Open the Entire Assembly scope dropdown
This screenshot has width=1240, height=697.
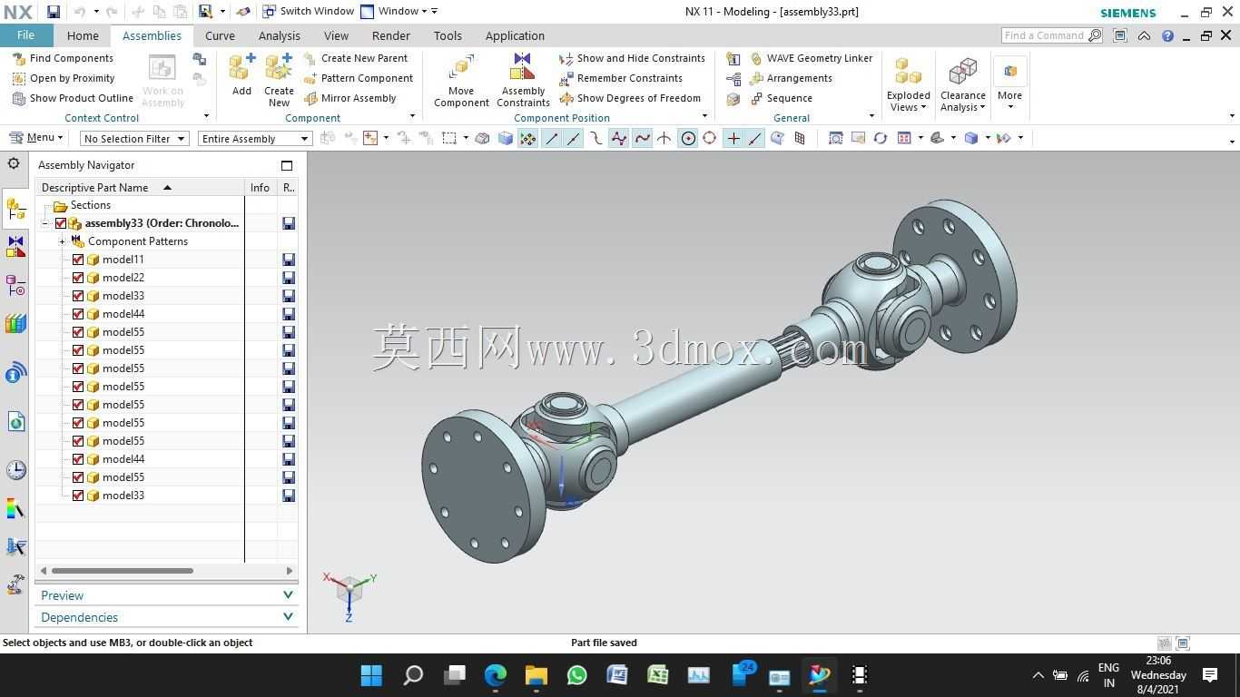tap(255, 138)
